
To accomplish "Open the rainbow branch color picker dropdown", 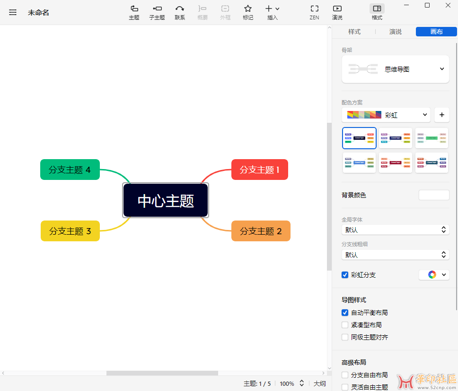I will (x=434, y=275).
